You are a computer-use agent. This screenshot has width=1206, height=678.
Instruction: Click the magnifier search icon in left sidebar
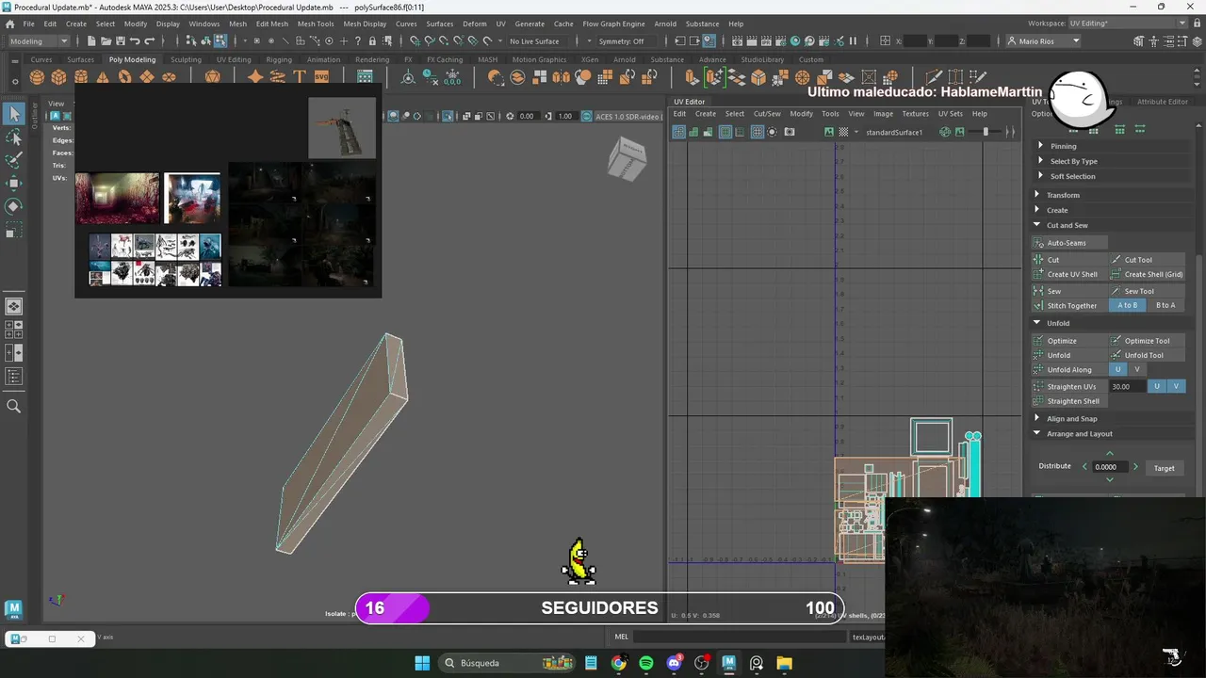tap(13, 406)
